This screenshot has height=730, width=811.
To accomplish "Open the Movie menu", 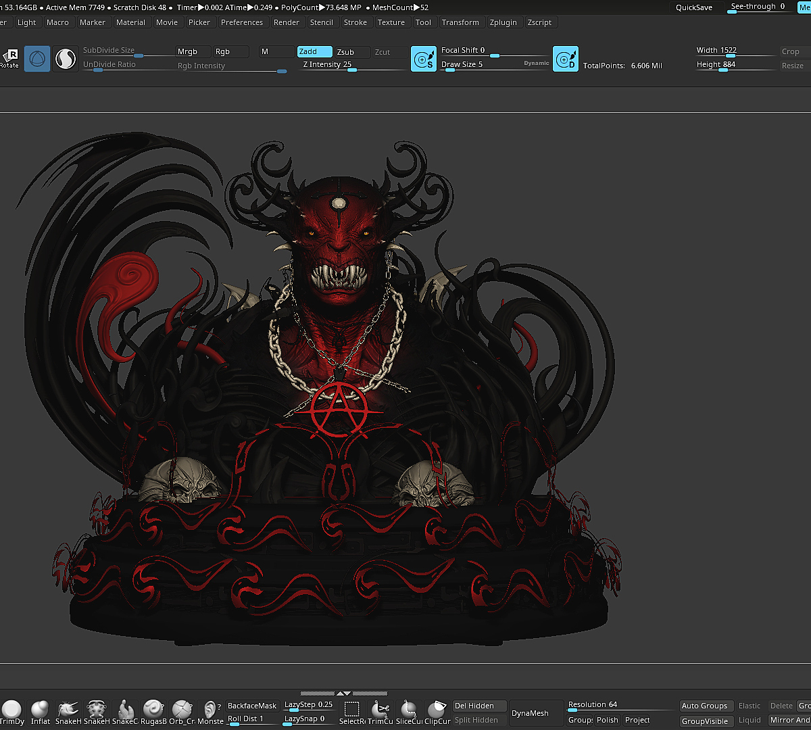I will pyautogui.click(x=167, y=22).
